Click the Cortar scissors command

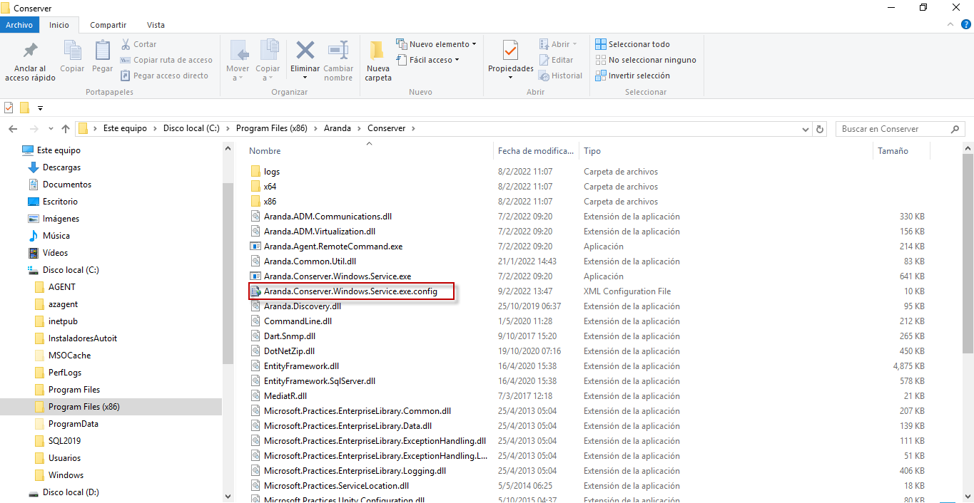[139, 44]
